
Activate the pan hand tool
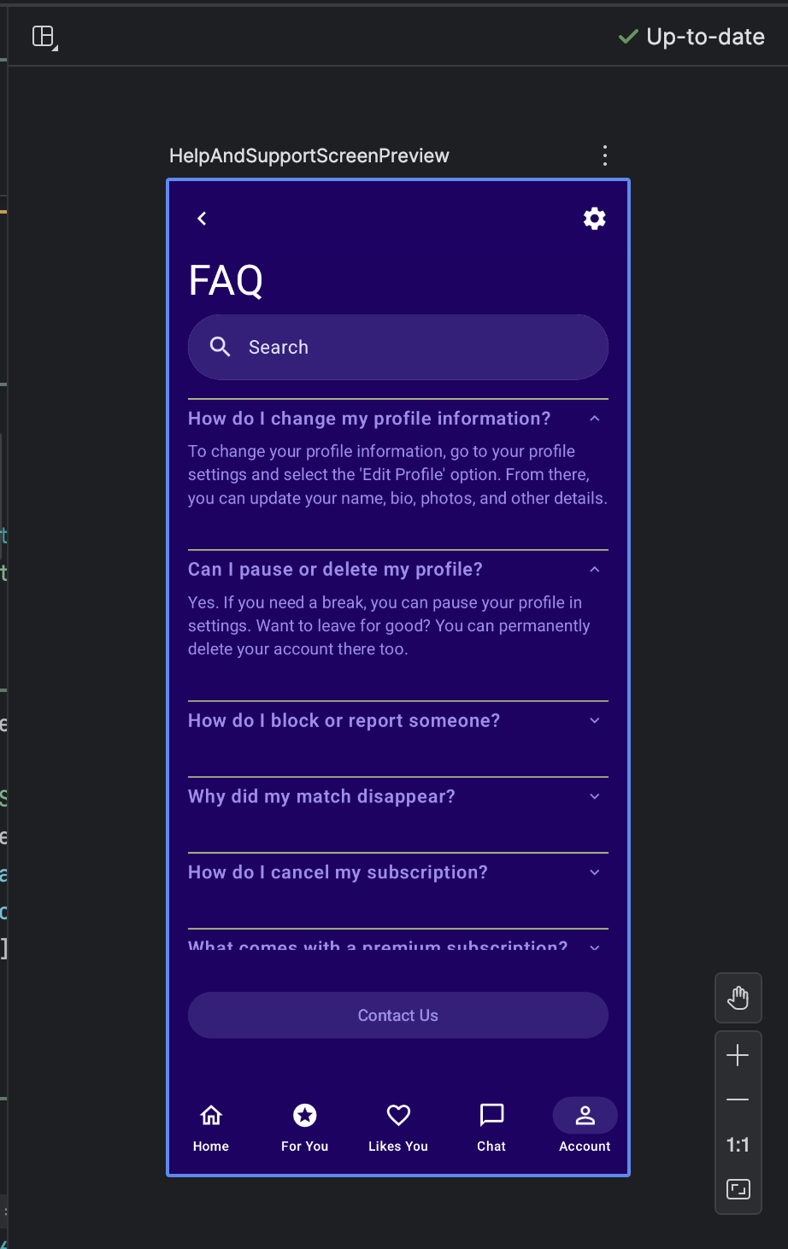[x=738, y=998]
